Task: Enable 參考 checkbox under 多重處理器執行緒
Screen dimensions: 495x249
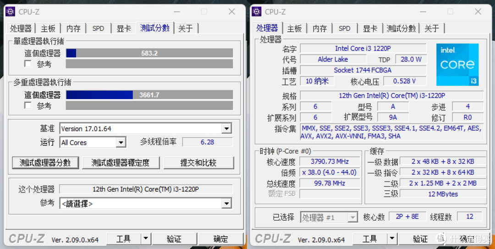Action: click(28, 105)
